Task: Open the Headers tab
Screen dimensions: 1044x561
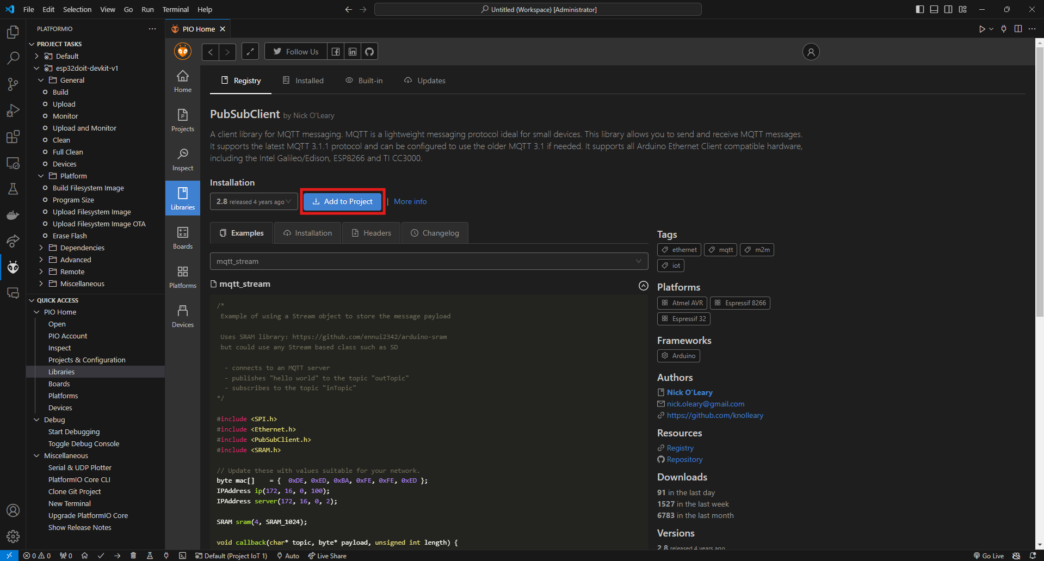Action: (372, 233)
